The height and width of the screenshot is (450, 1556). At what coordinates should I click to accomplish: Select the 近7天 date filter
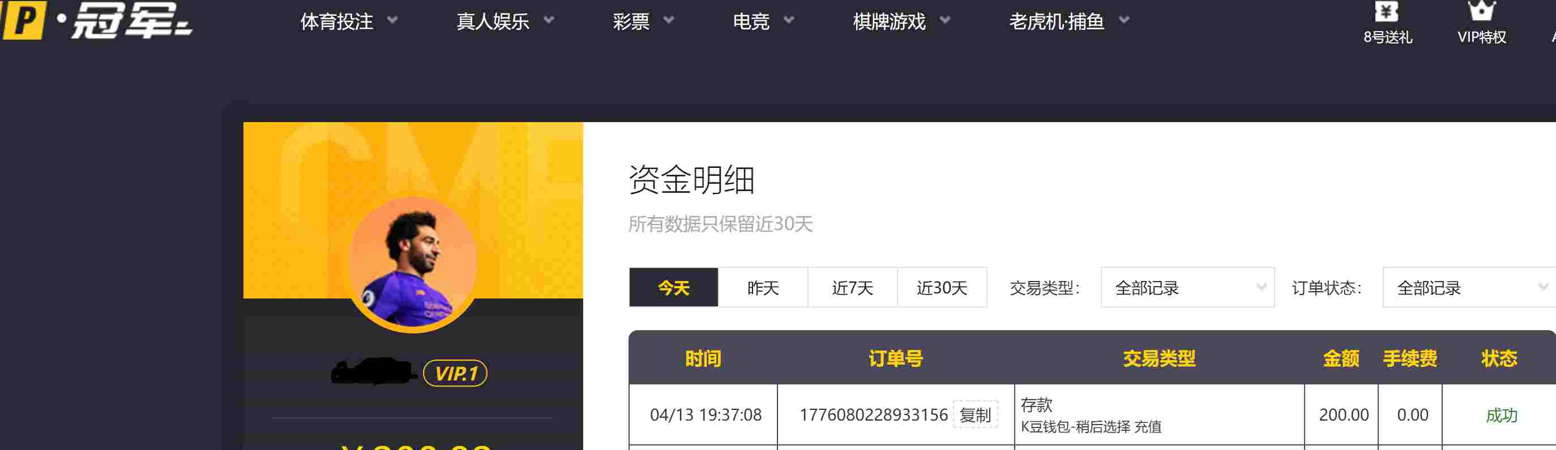click(x=852, y=288)
